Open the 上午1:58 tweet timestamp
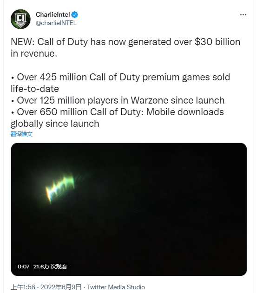The image size is (256, 293). (x=23, y=287)
